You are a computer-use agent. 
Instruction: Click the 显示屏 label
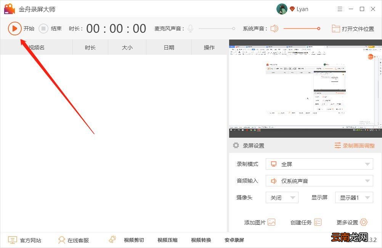tap(319, 197)
